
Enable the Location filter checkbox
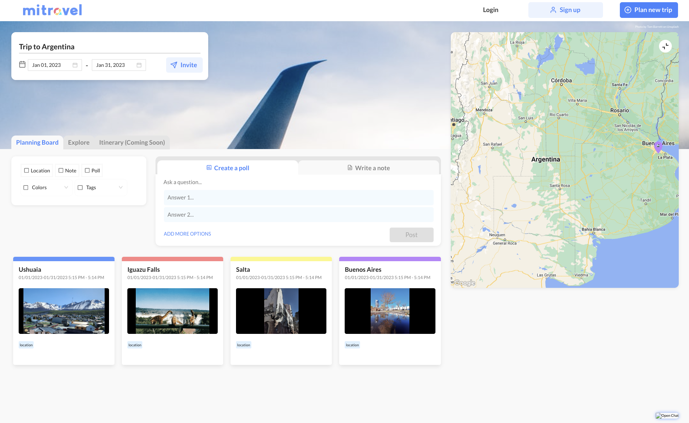(x=27, y=171)
